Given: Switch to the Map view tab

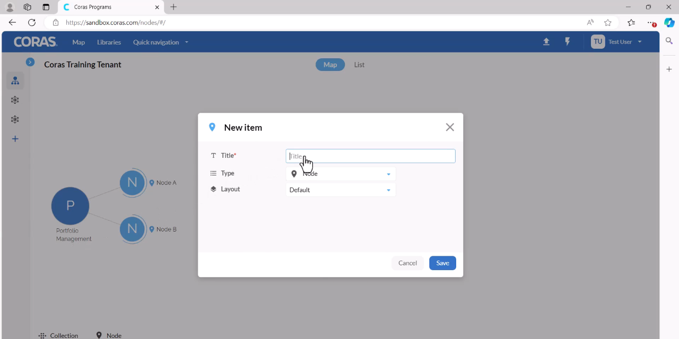Looking at the screenshot, I should (330, 65).
